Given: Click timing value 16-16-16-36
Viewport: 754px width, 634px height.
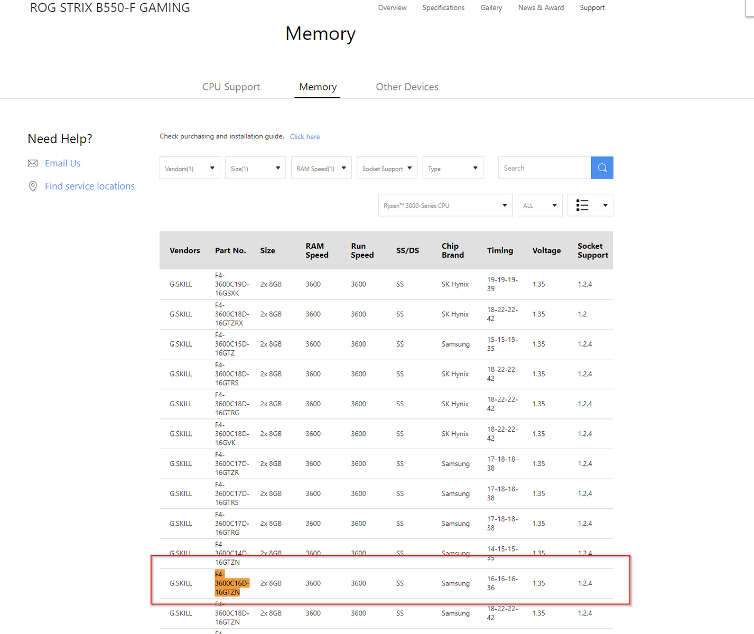Looking at the screenshot, I should click(502, 583).
